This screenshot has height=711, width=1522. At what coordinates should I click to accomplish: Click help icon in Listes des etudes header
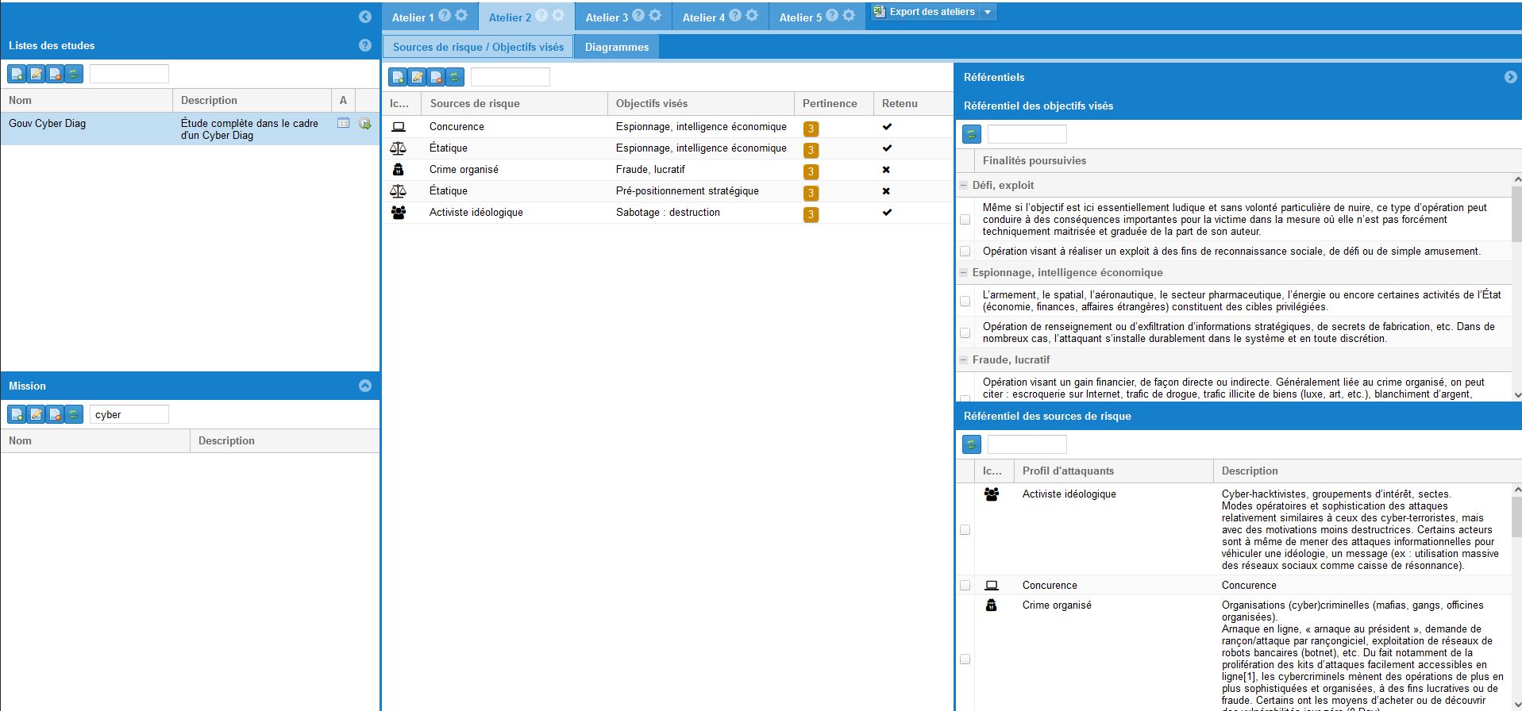[365, 45]
